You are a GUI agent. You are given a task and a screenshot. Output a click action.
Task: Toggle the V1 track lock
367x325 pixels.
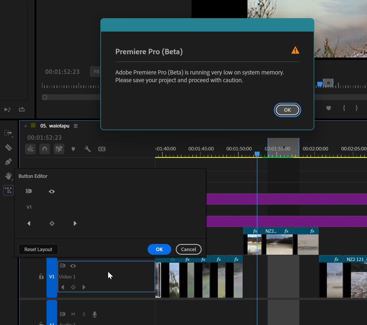[41, 277]
